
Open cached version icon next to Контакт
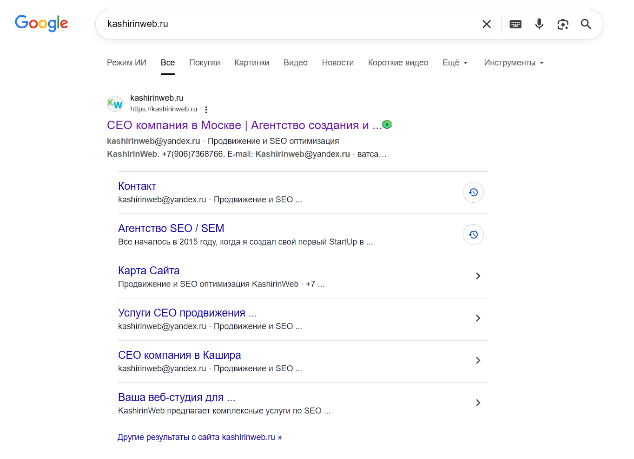pyautogui.click(x=473, y=192)
